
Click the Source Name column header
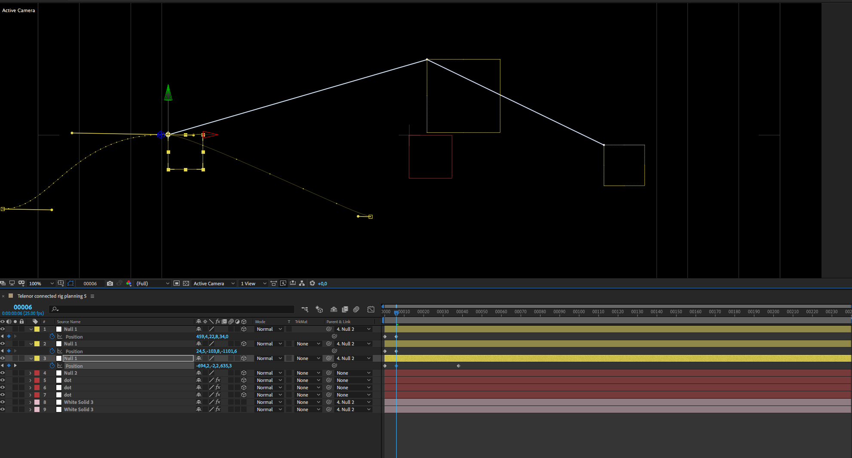click(69, 322)
